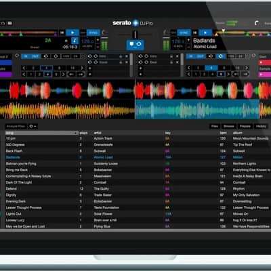Show smaller loop sizes on left deck
This screenshot has width=271, height=271.
point(24,68)
